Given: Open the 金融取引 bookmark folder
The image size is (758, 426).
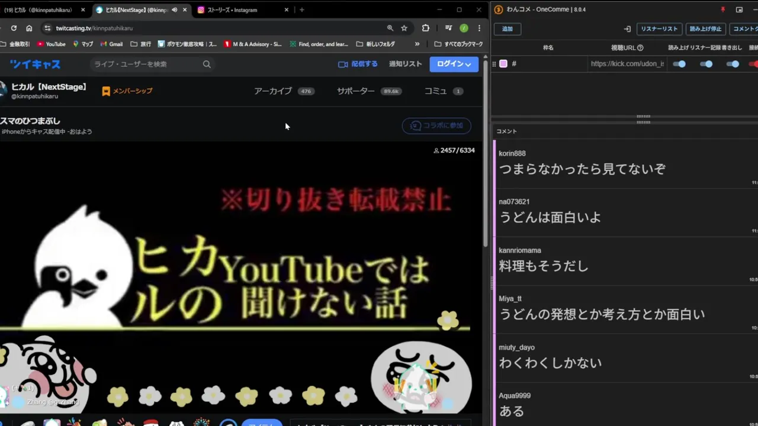Looking at the screenshot, I should click(x=15, y=44).
